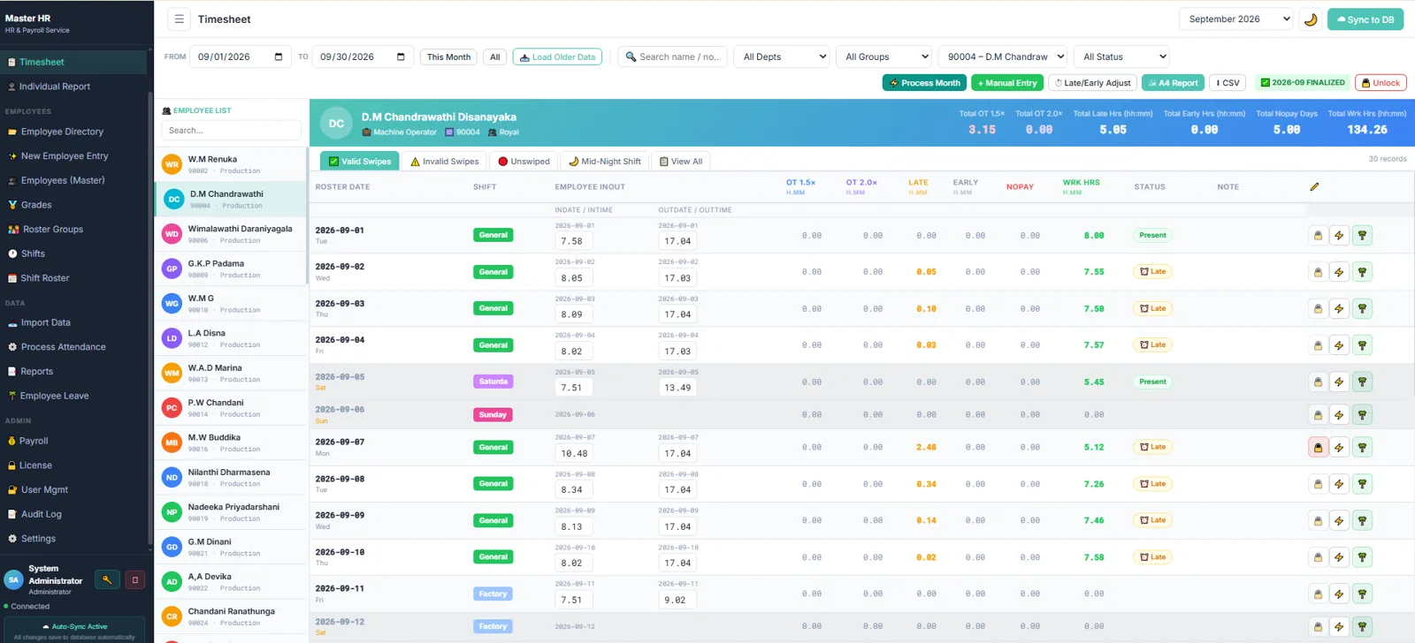Open calendar picker in the FROM date field
Image resolution: width=1415 pixels, height=643 pixels.
[279, 57]
